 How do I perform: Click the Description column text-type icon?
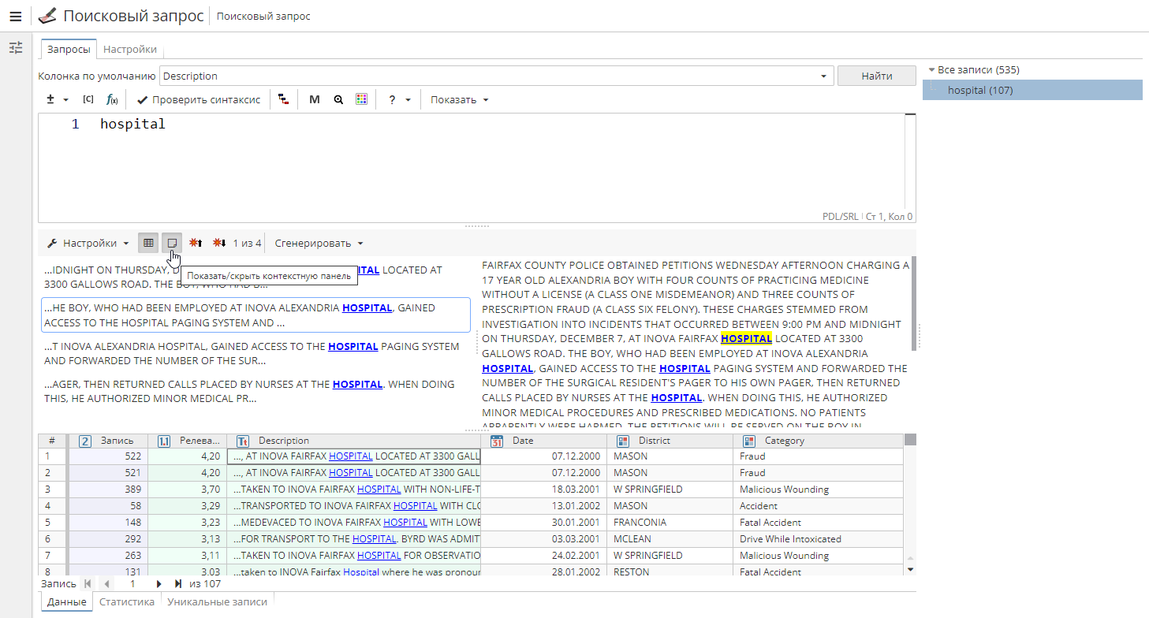[x=243, y=441]
